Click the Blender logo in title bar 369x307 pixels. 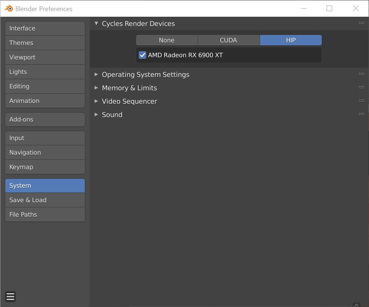coord(9,8)
